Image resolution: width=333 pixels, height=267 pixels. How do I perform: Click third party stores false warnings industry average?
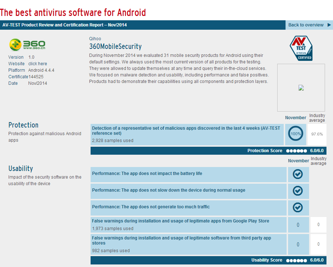tap(319, 244)
